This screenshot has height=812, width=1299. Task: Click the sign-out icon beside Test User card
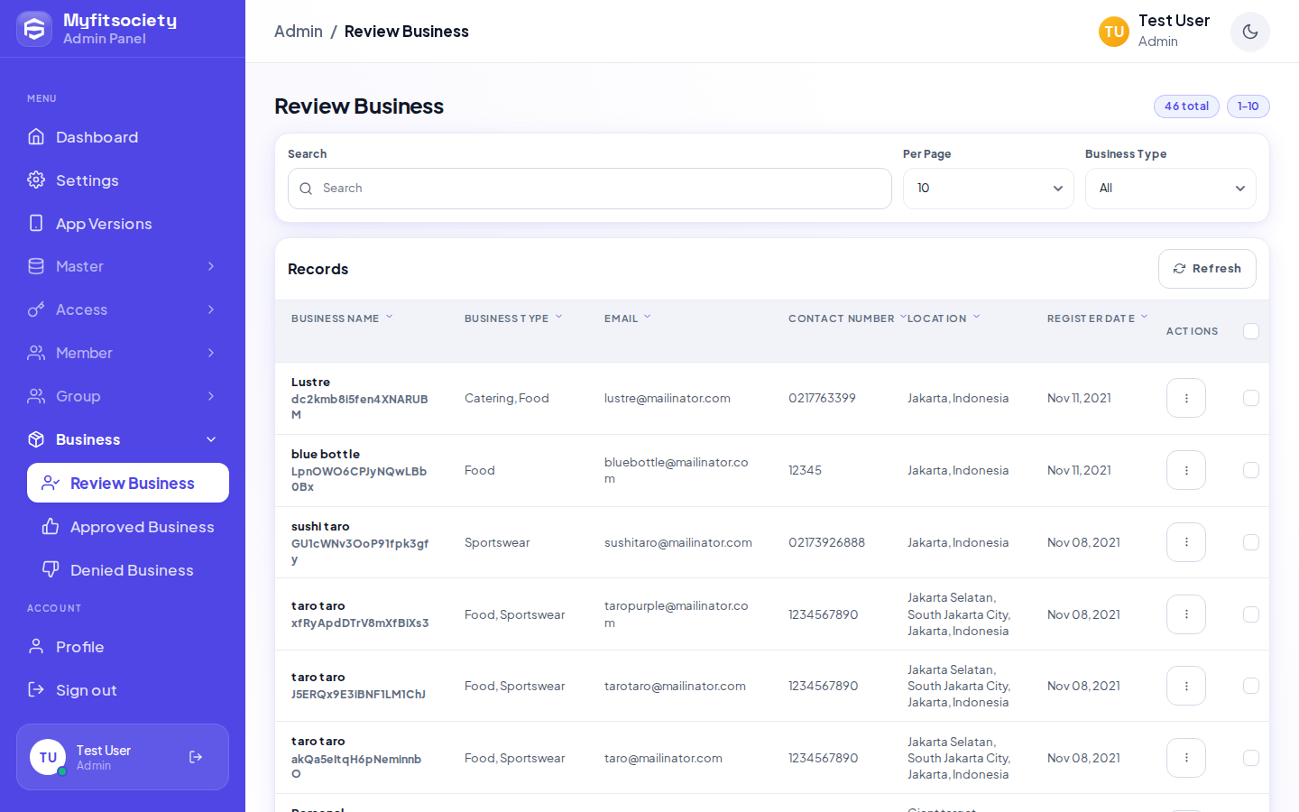[196, 757]
